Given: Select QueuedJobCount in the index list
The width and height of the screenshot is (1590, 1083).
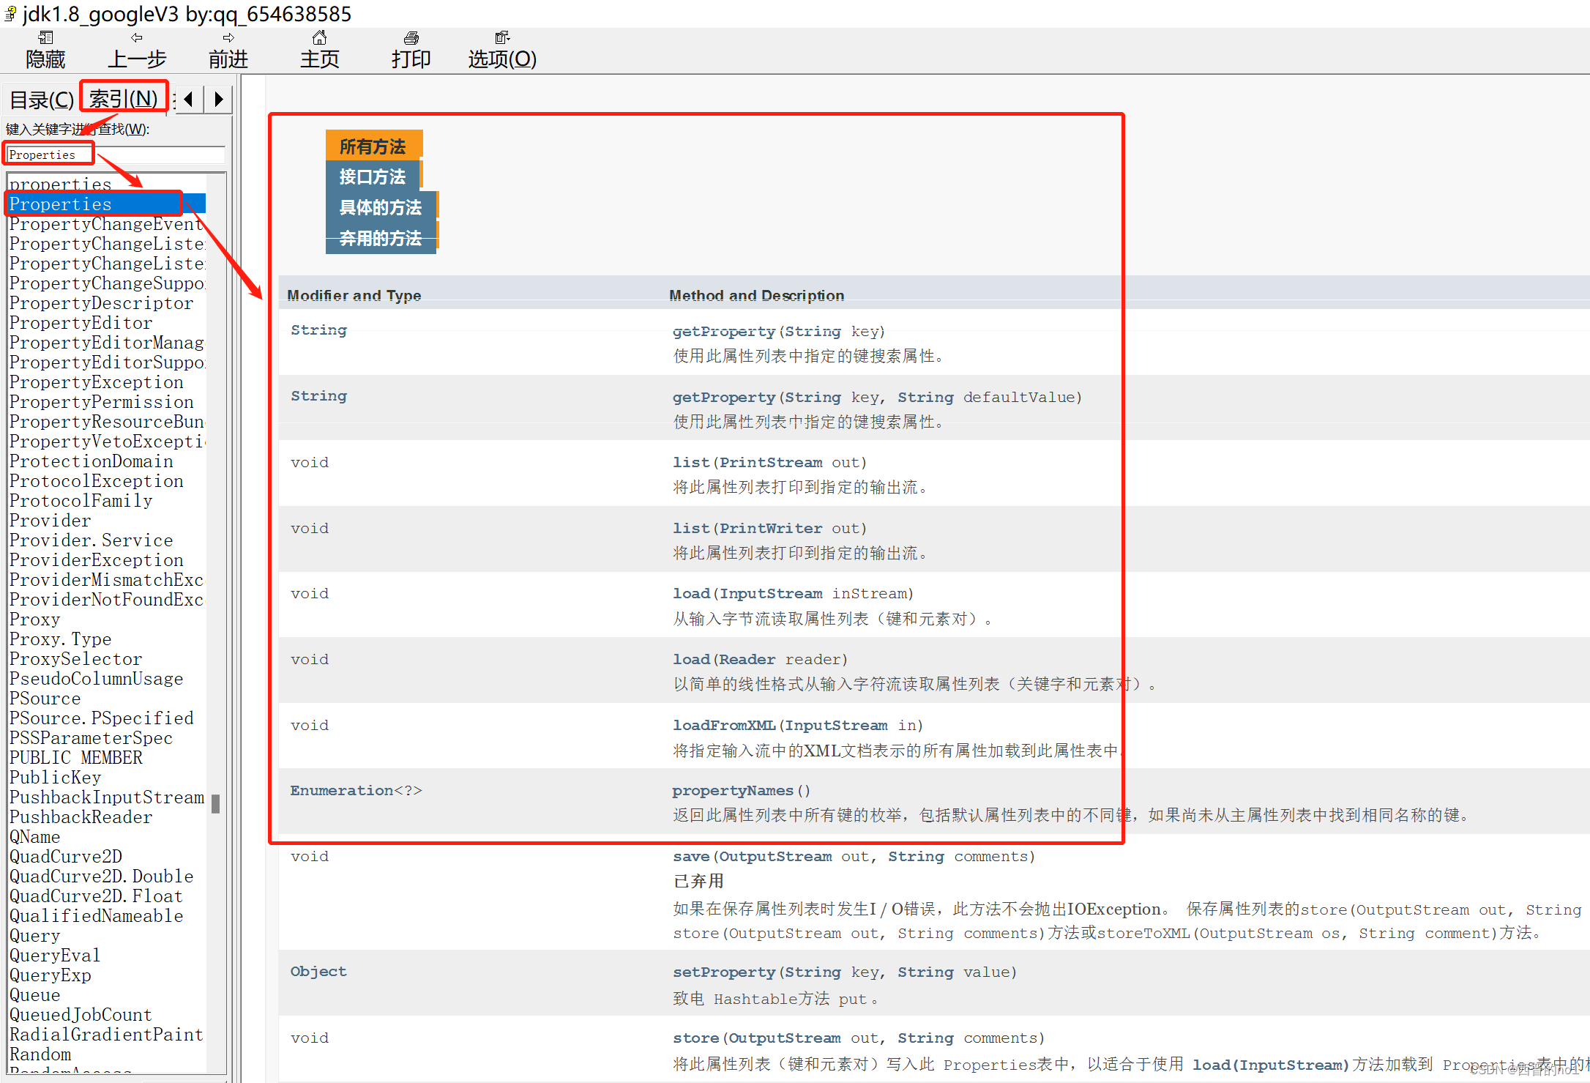Looking at the screenshot, I should (x=81, y=1014).
